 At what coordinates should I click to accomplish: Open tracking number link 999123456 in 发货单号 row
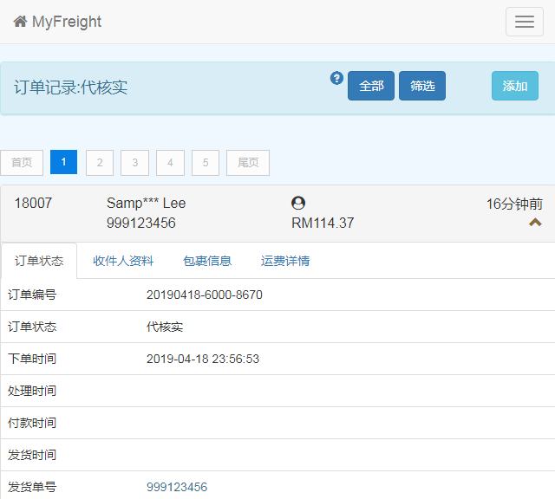177,487
